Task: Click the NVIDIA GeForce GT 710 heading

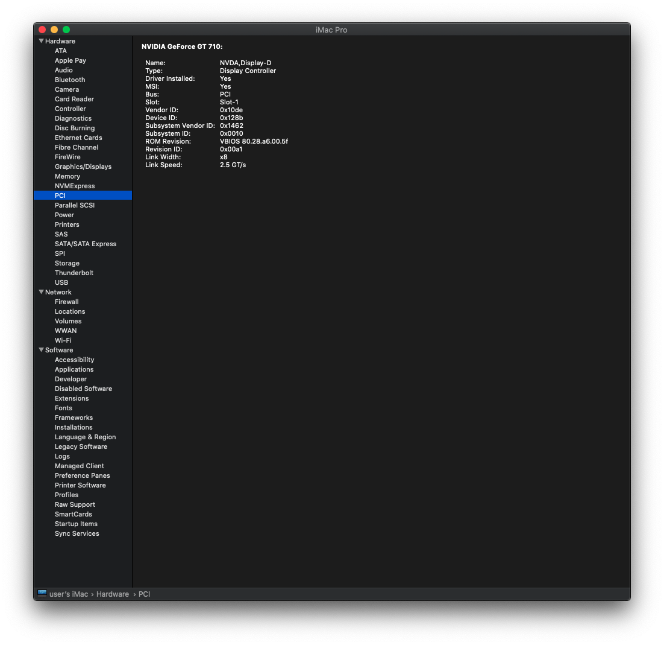Action: 182,46
